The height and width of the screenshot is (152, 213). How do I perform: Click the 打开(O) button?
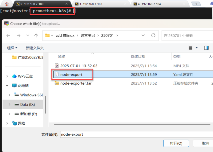(x=176, y=143)
